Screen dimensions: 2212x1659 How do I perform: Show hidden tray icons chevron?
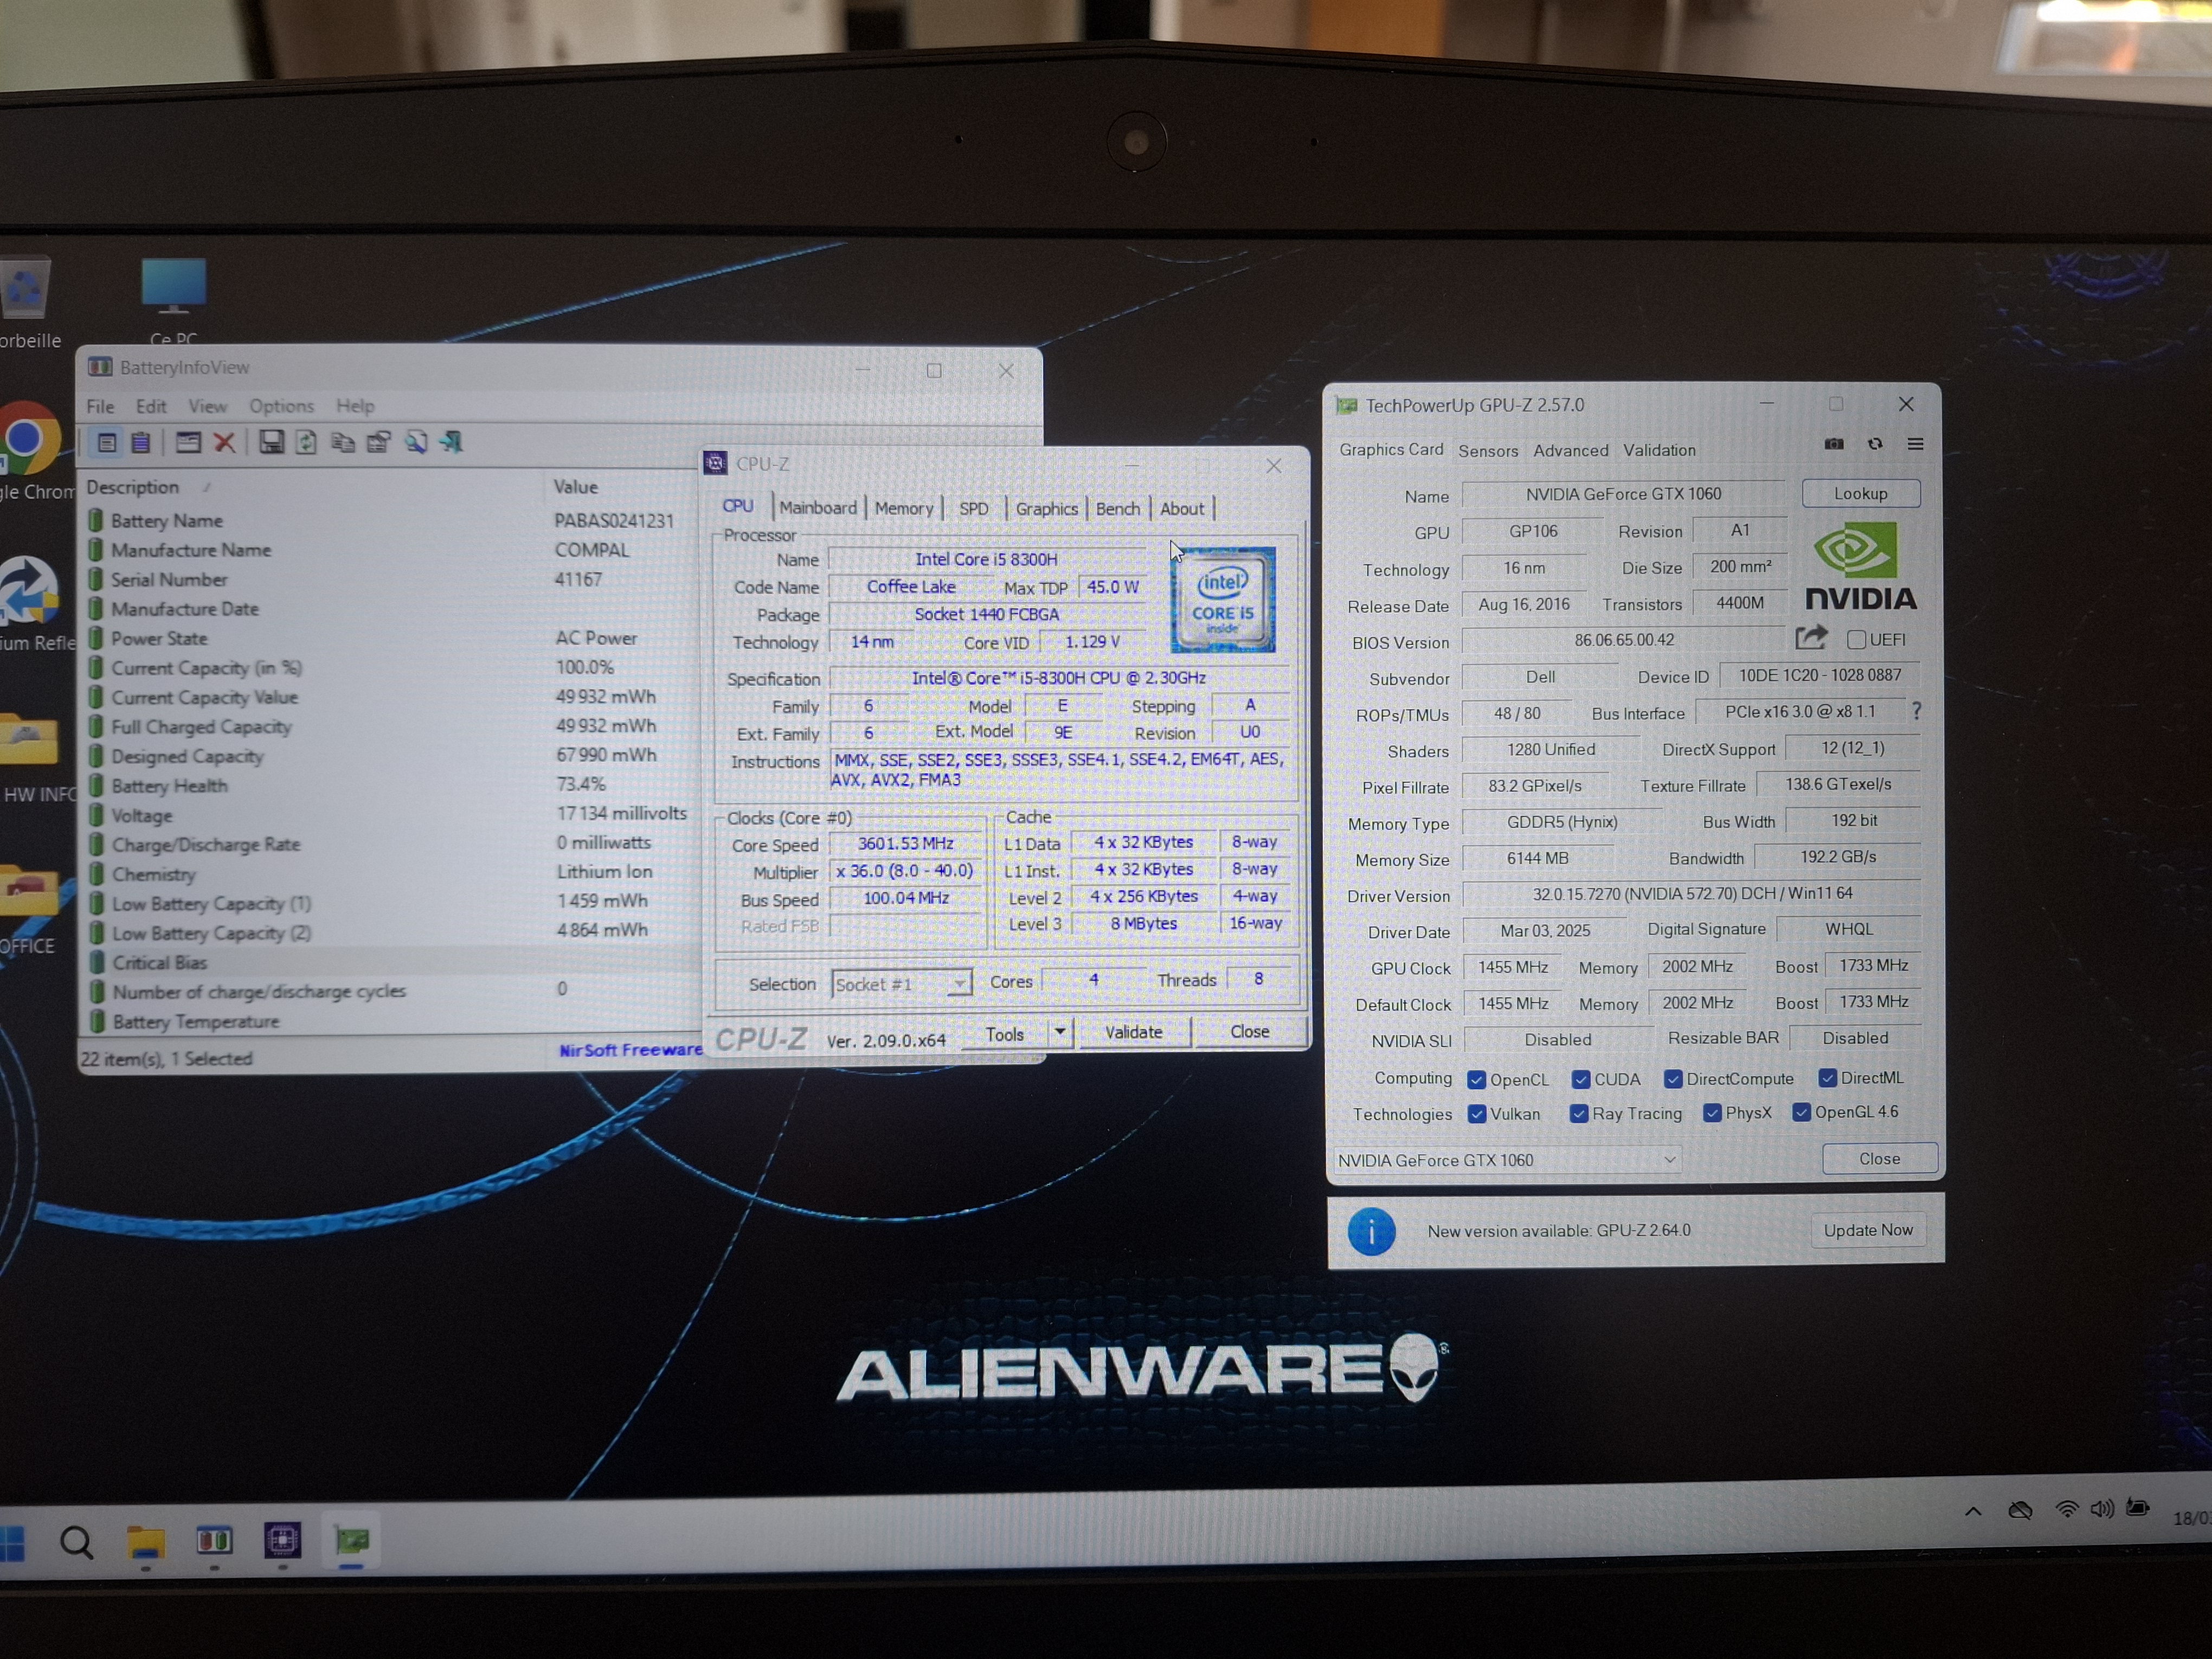click(x=1973, y=1511)
